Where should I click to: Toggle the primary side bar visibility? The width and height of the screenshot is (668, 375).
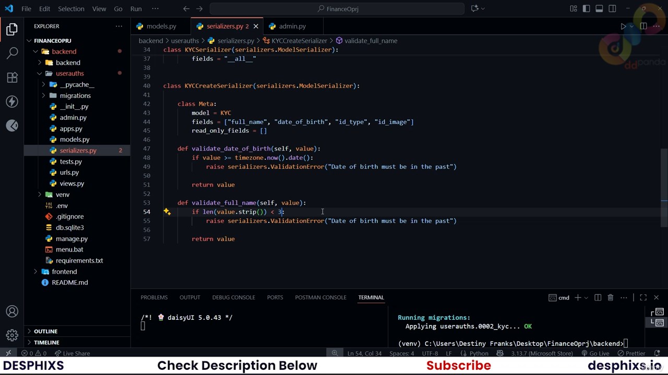coord(587,8)
